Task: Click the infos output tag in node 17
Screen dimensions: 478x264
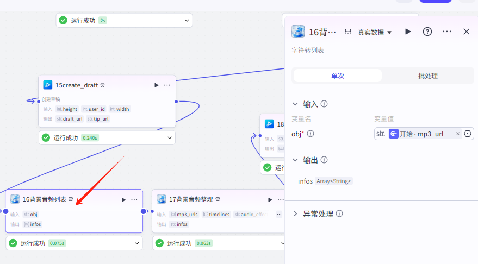Action: click(x=179, y=224)
